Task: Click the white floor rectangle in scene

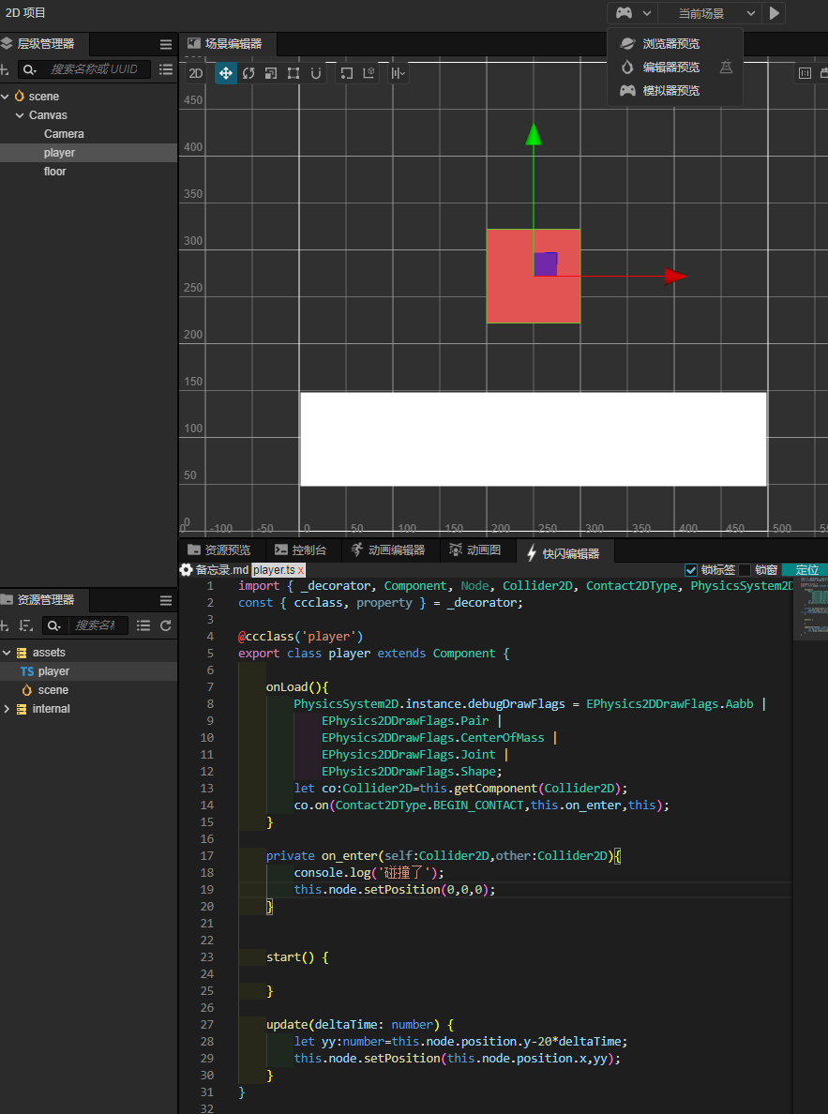Action: click(x=533, y=439)
